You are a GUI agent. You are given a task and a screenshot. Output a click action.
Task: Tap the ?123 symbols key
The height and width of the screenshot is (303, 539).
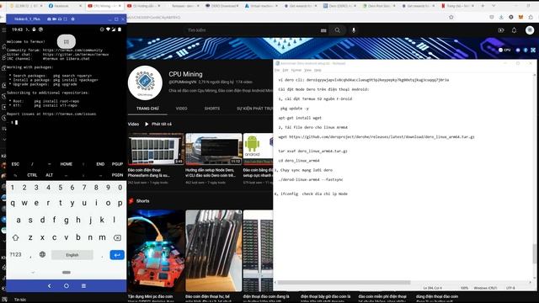click(x=15, y=254)
